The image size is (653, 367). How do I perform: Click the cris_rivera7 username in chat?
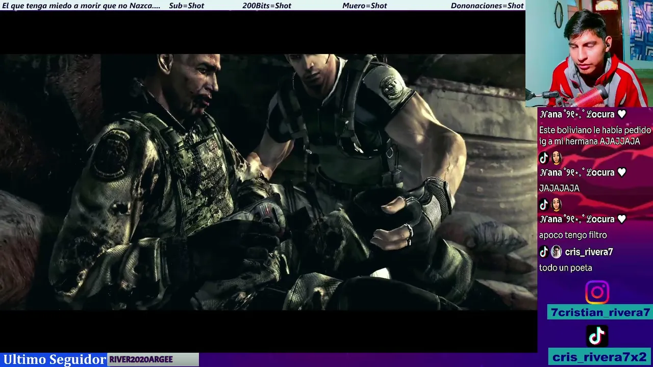tap(589, 252)
